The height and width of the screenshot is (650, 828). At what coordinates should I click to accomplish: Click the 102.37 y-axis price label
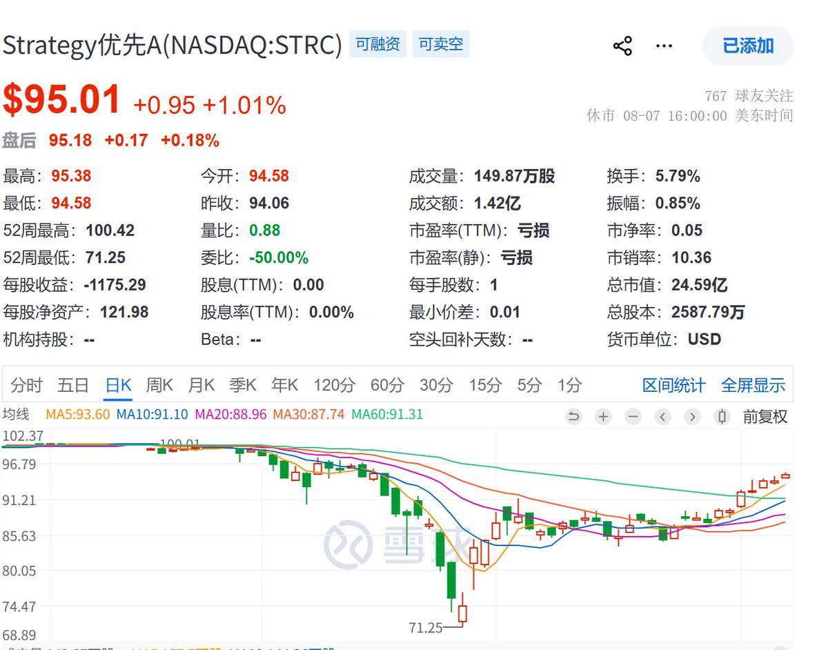23,436
